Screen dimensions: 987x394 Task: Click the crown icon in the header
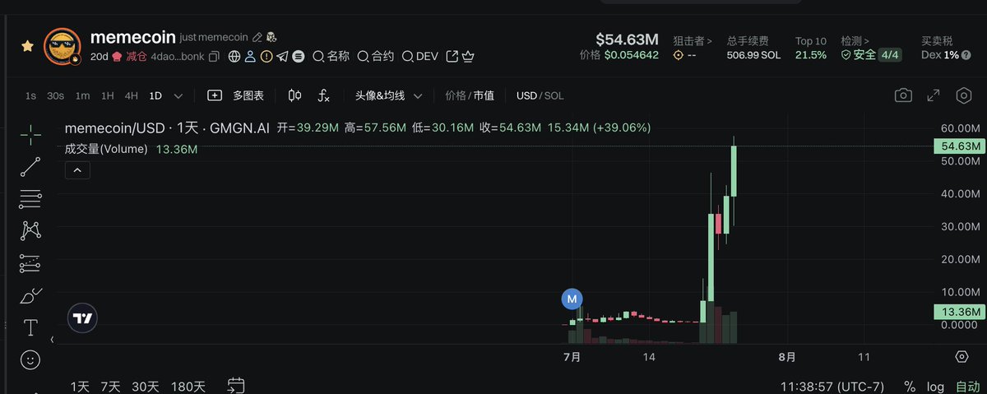tap(469, 57)
